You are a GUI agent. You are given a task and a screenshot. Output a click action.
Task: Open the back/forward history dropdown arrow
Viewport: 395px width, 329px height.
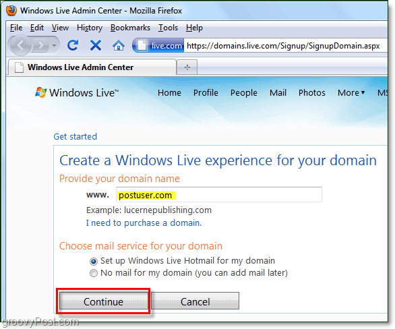tap(54, 46)
